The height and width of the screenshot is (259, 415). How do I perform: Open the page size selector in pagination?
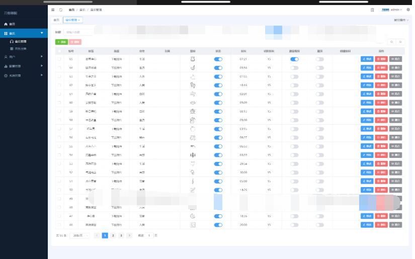[80, 235]
